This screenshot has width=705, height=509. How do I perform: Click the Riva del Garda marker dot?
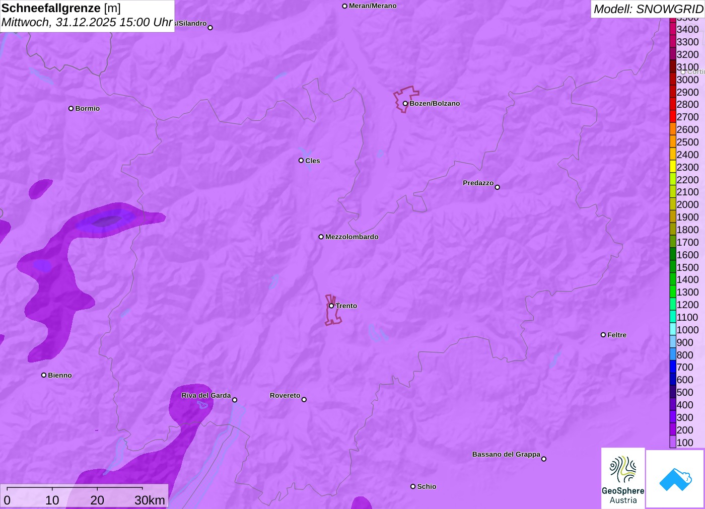coord(235,400)
